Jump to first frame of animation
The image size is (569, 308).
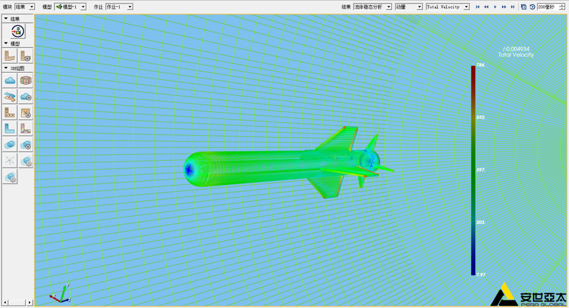pyautogui.click(x=477, y=7)
